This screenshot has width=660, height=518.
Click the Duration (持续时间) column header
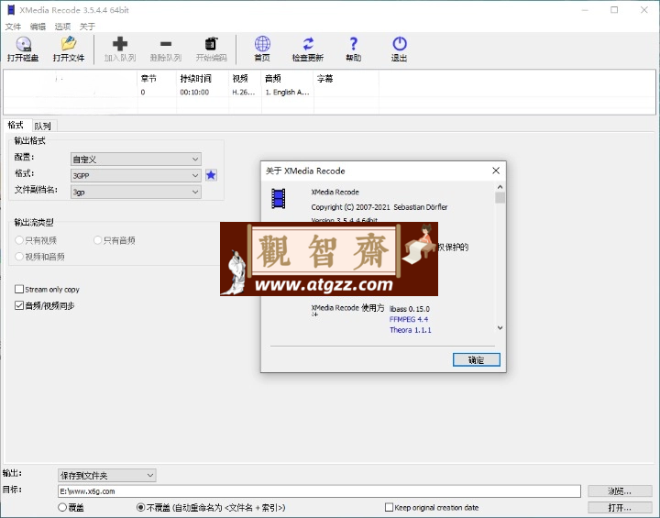203,79
